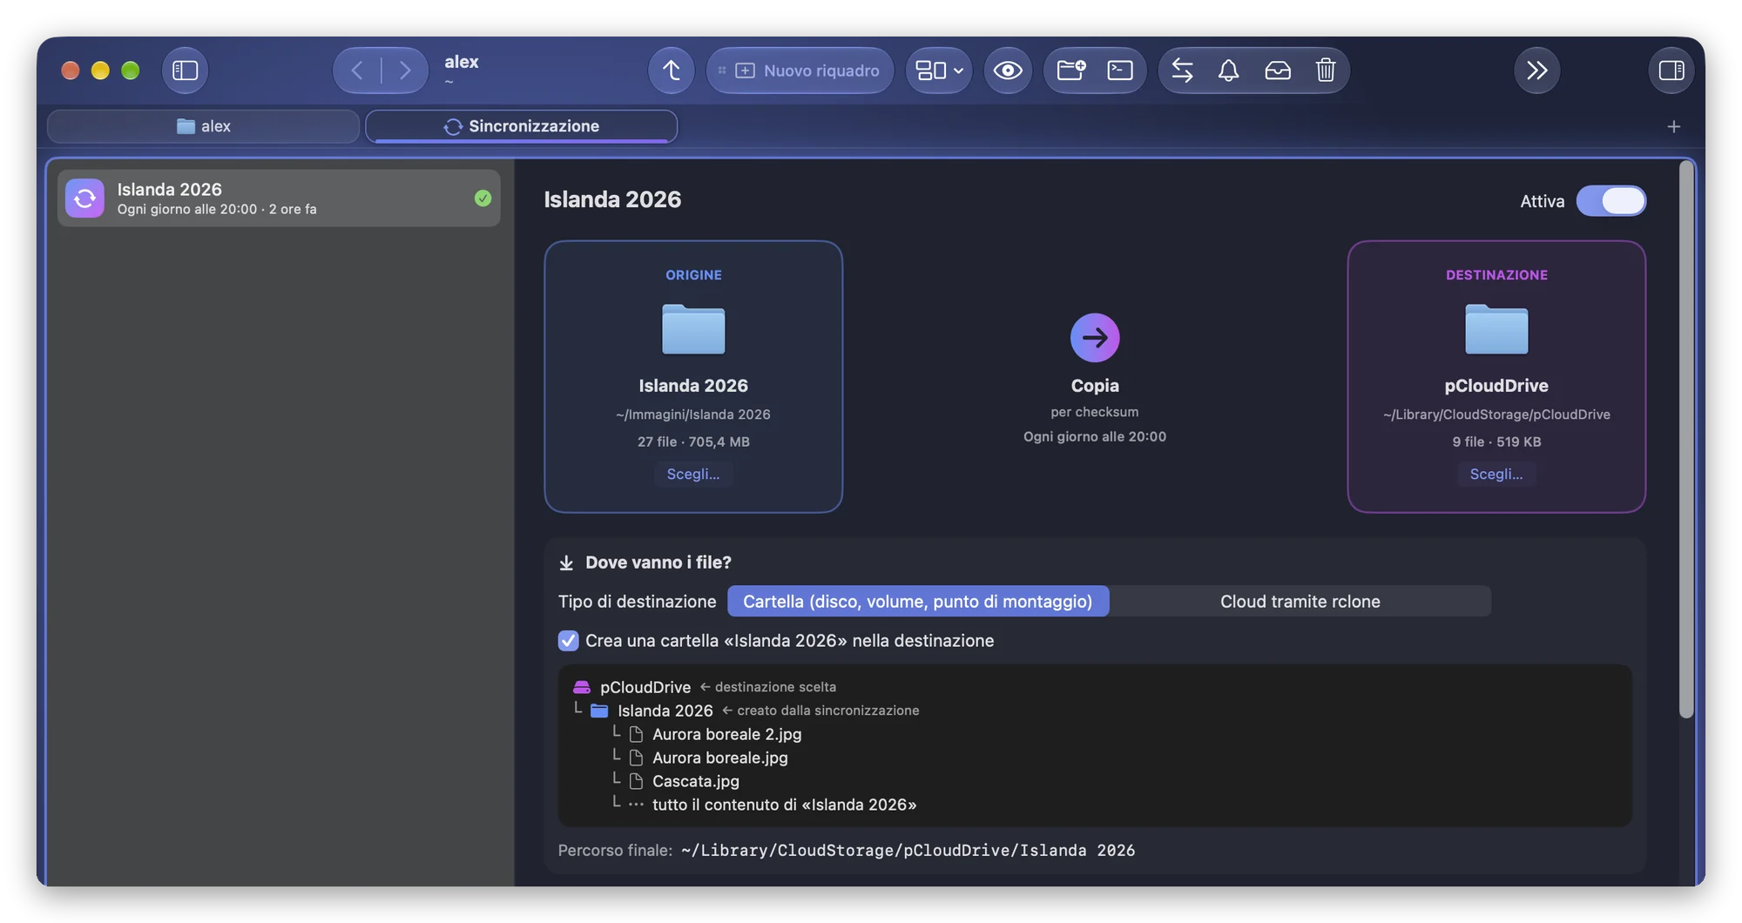This screenshot has width=1742, height=923.
Task: Click Cascata.jpg
Action: click(696, 781)
